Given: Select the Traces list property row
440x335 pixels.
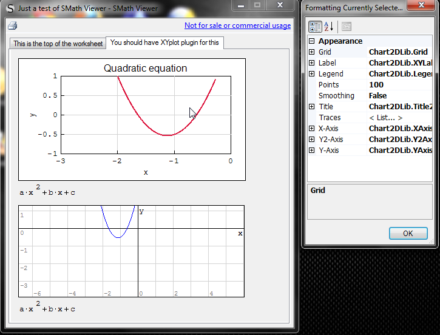Looking at the screenshot, I should tap(340, 118).
